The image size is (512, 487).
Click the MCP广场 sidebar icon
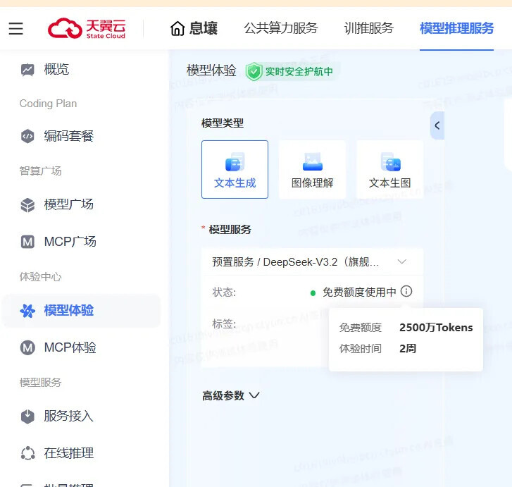click(x=27, y=242)
